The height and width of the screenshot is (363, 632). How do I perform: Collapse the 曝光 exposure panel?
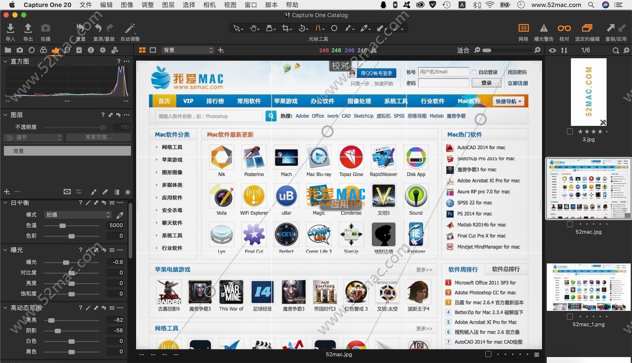pos(5,250)
